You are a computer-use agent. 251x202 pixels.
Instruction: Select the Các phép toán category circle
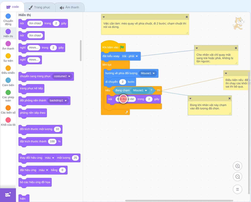(8, 92)
